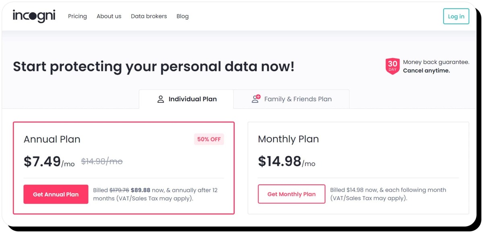
Task: Click the Get Monthly Plan button
Action: click(x=291, y=194)
